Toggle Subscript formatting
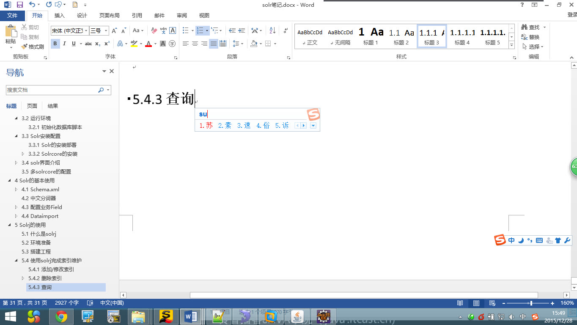This screenshot has height=325, width=577. click(x=98, y=44)
